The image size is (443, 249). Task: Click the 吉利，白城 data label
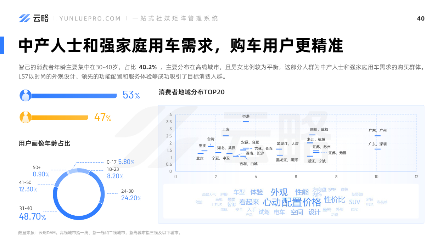(249, 164)
